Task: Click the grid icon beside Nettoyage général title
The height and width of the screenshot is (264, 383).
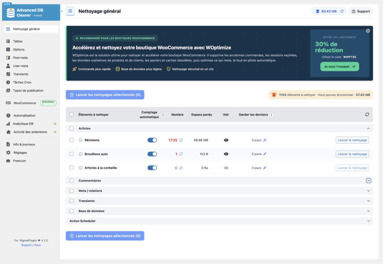Action: click(x=70, y=11)
